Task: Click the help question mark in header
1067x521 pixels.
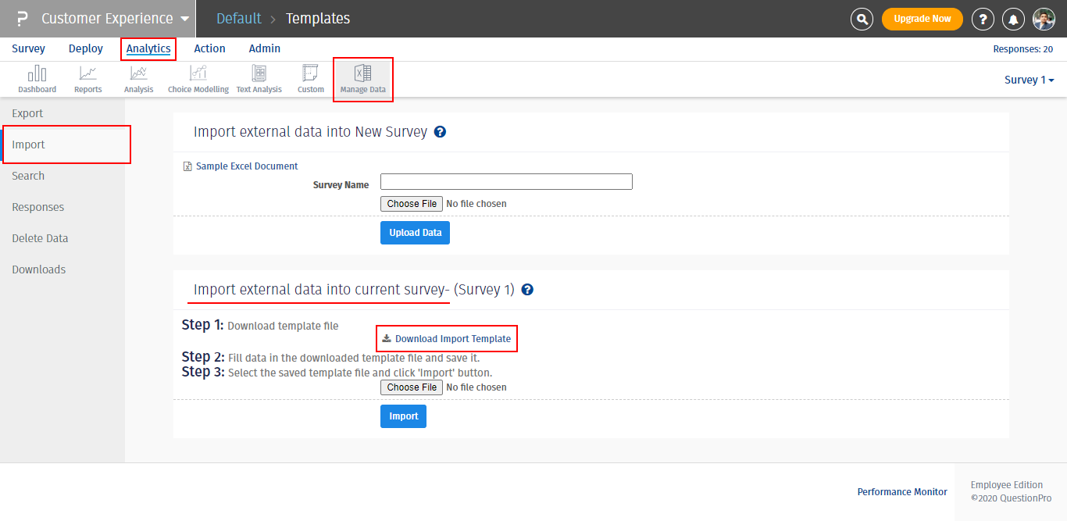Action: tap(983, 19)
